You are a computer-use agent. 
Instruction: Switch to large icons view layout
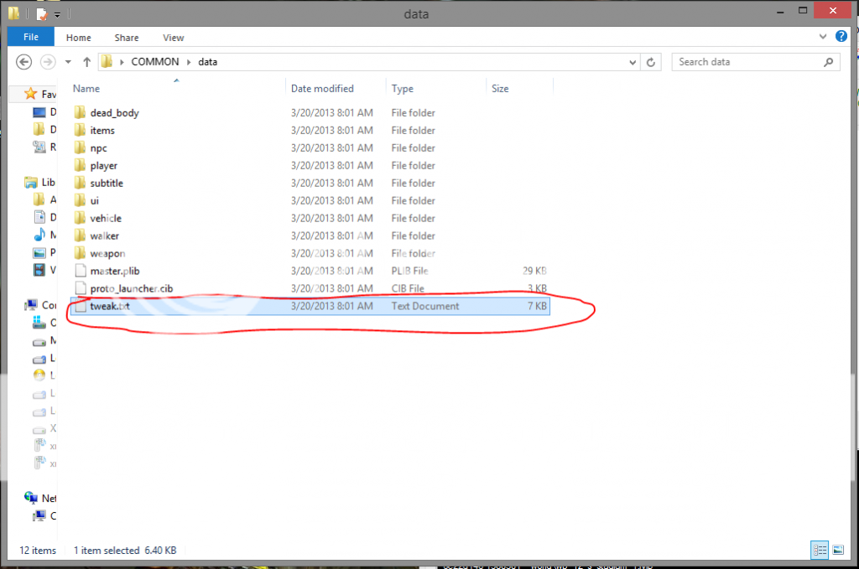837,550
